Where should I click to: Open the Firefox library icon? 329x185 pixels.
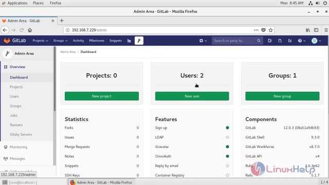(x=308, y=30)
